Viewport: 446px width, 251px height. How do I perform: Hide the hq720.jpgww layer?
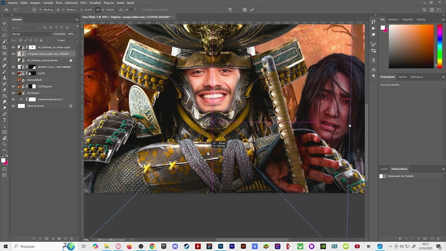tap(13, 86)
